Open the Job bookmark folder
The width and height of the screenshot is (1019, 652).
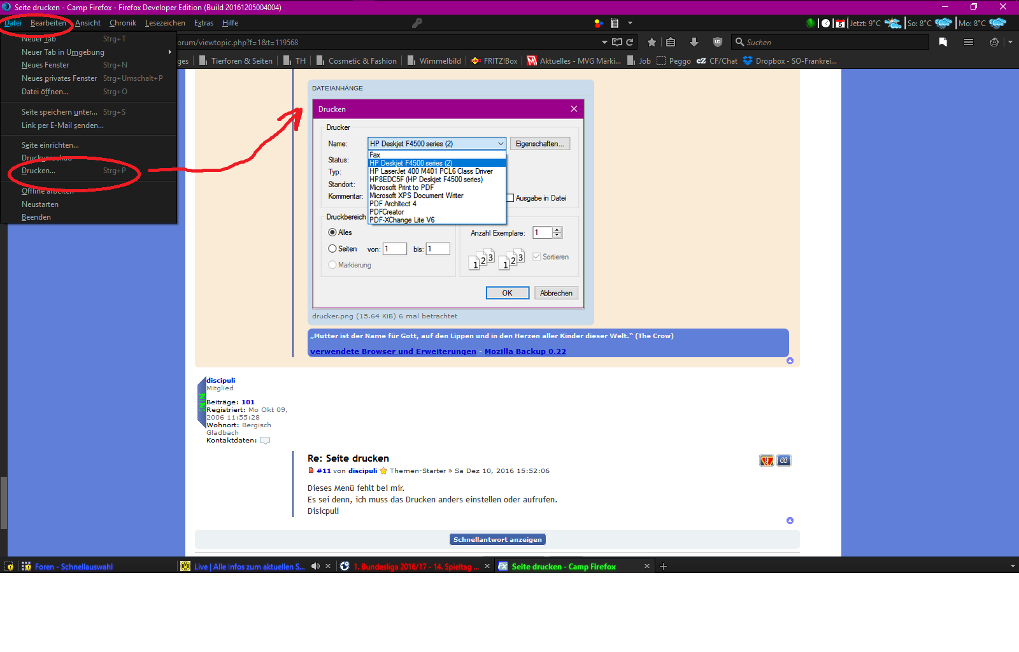coord(639,61)
